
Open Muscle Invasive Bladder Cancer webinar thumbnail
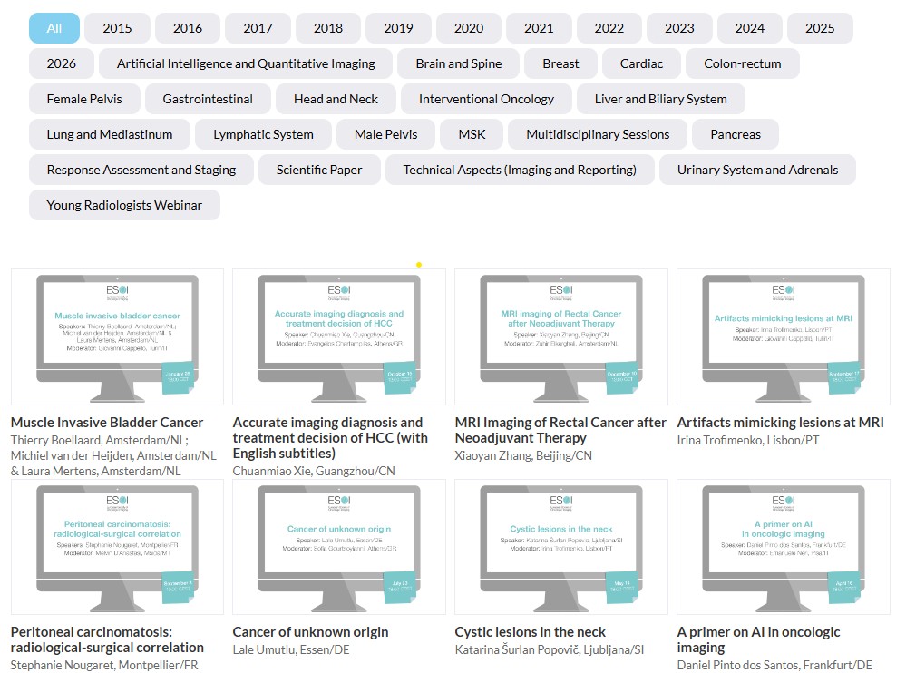tap(117, 336)
